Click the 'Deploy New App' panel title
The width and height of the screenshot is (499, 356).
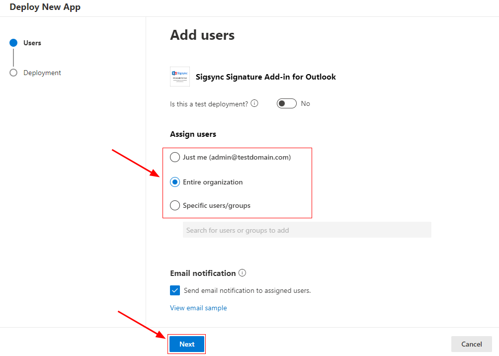45,7
